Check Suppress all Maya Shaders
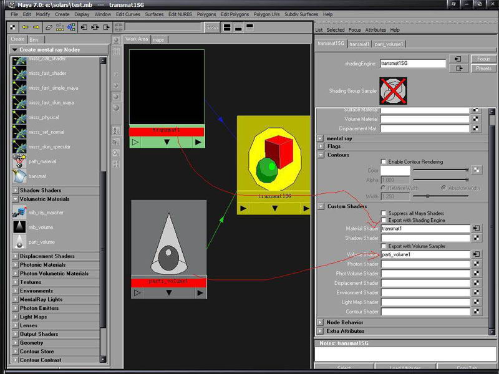 [x=384, y=213]
